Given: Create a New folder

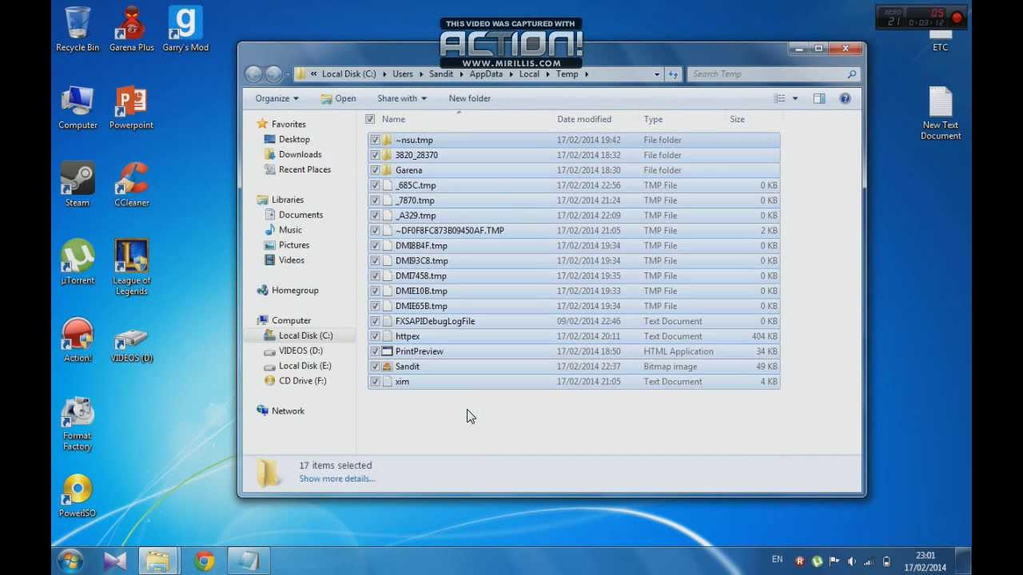Looking at the screenshot, I should click(470, 98).
